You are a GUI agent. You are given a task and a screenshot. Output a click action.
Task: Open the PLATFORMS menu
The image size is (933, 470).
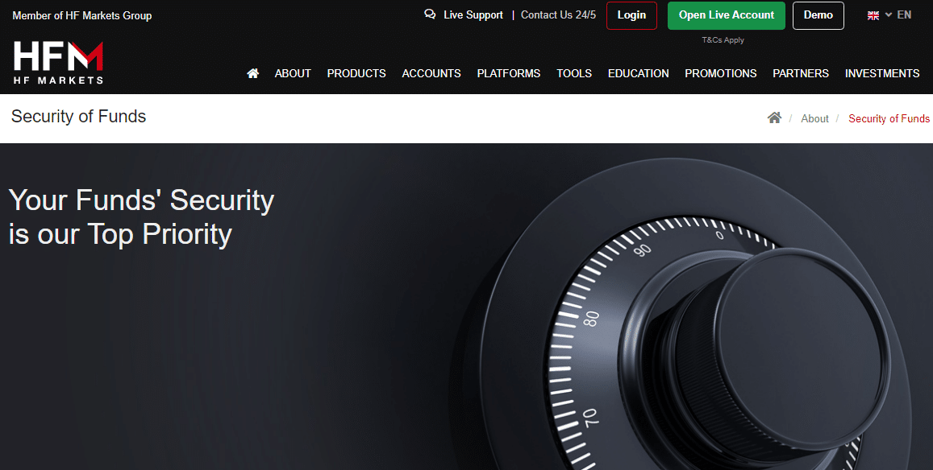509,73
